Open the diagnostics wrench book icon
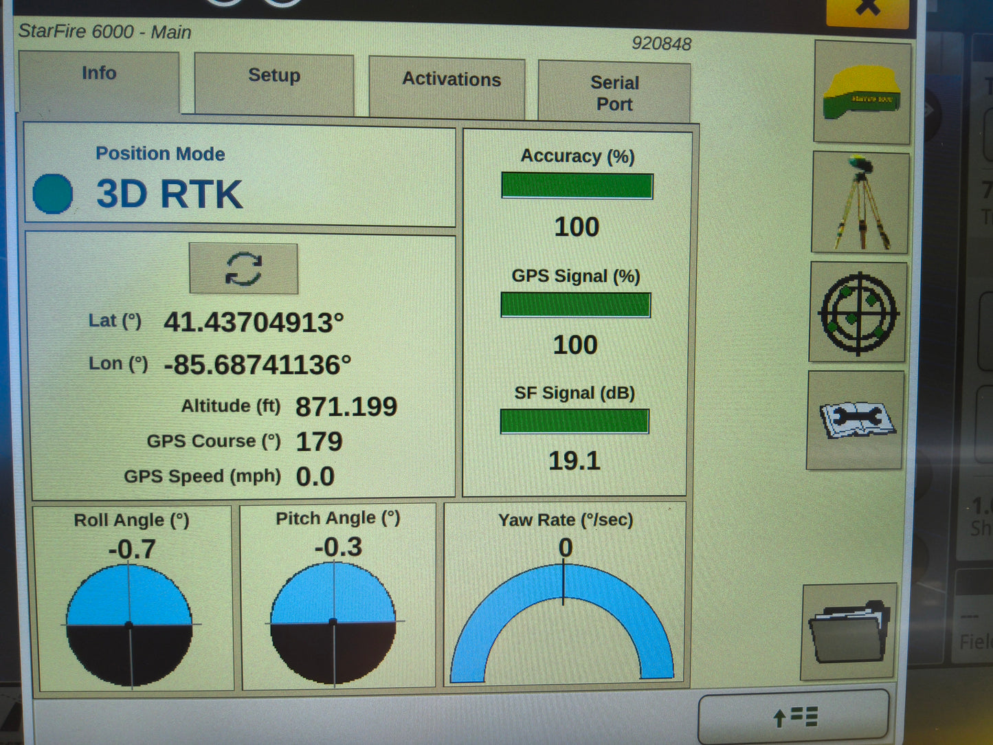This screenshot has width=993, height=745. point(856,421)
